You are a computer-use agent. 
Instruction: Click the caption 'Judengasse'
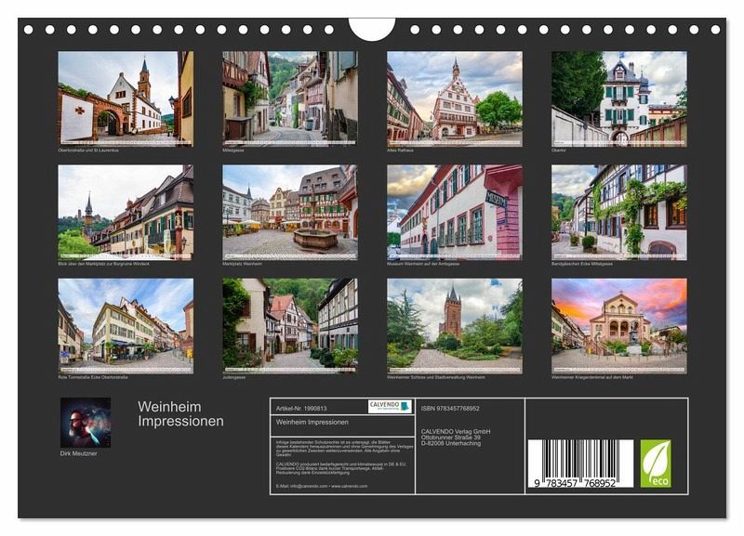click(234, 378)
